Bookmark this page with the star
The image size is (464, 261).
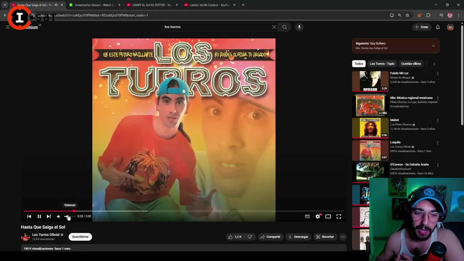pyautogui.click(x=407, y=15)
